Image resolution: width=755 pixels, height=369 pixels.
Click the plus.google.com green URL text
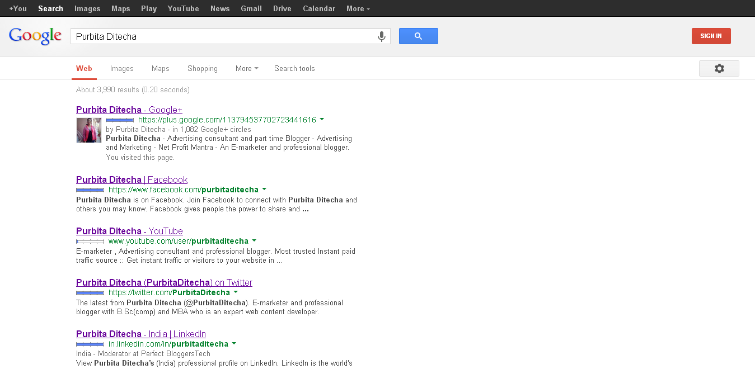(x=227, y=120)
